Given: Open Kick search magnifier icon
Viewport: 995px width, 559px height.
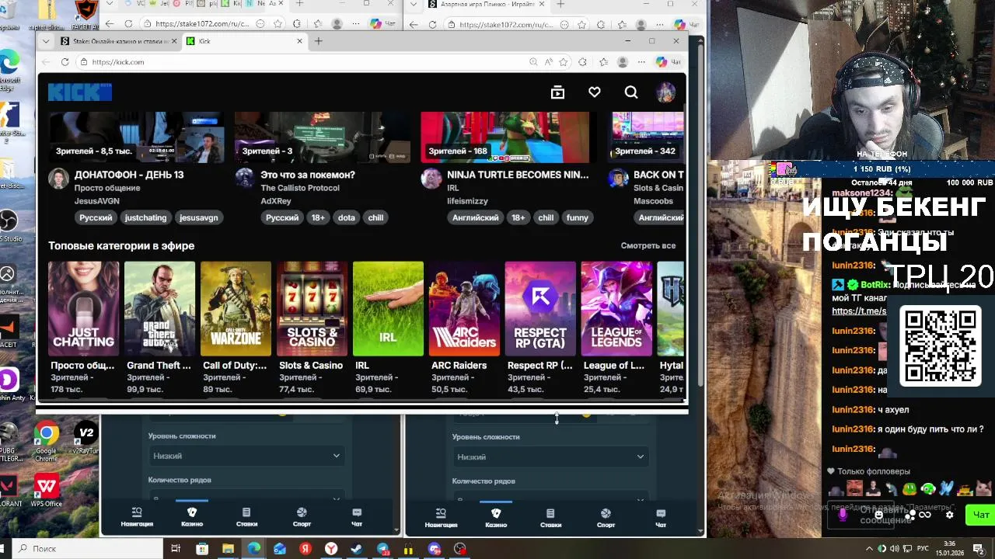Looking at the screenshot, I should point(631,92).
